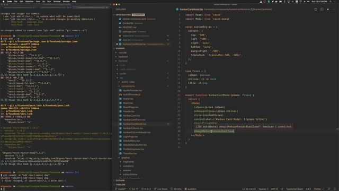
Task: Click the KanbanColumn.tsx file icon
Action: point(120,128)
